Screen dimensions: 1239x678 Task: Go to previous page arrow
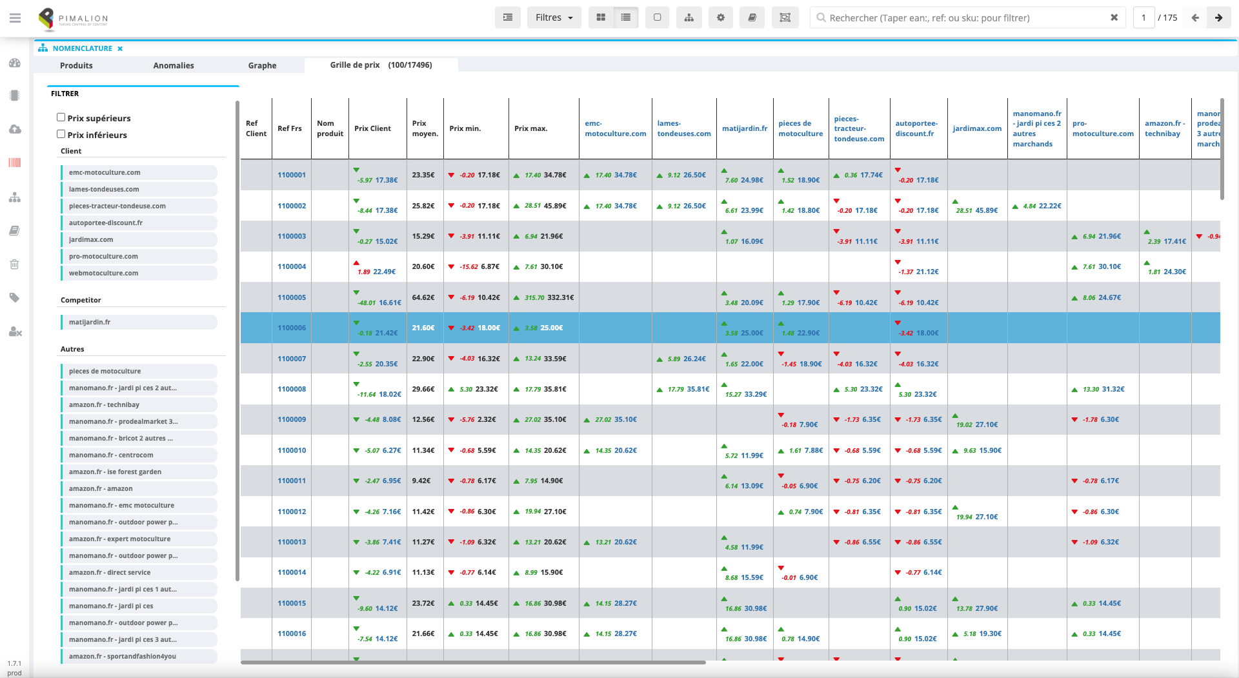coord(1195,17)
